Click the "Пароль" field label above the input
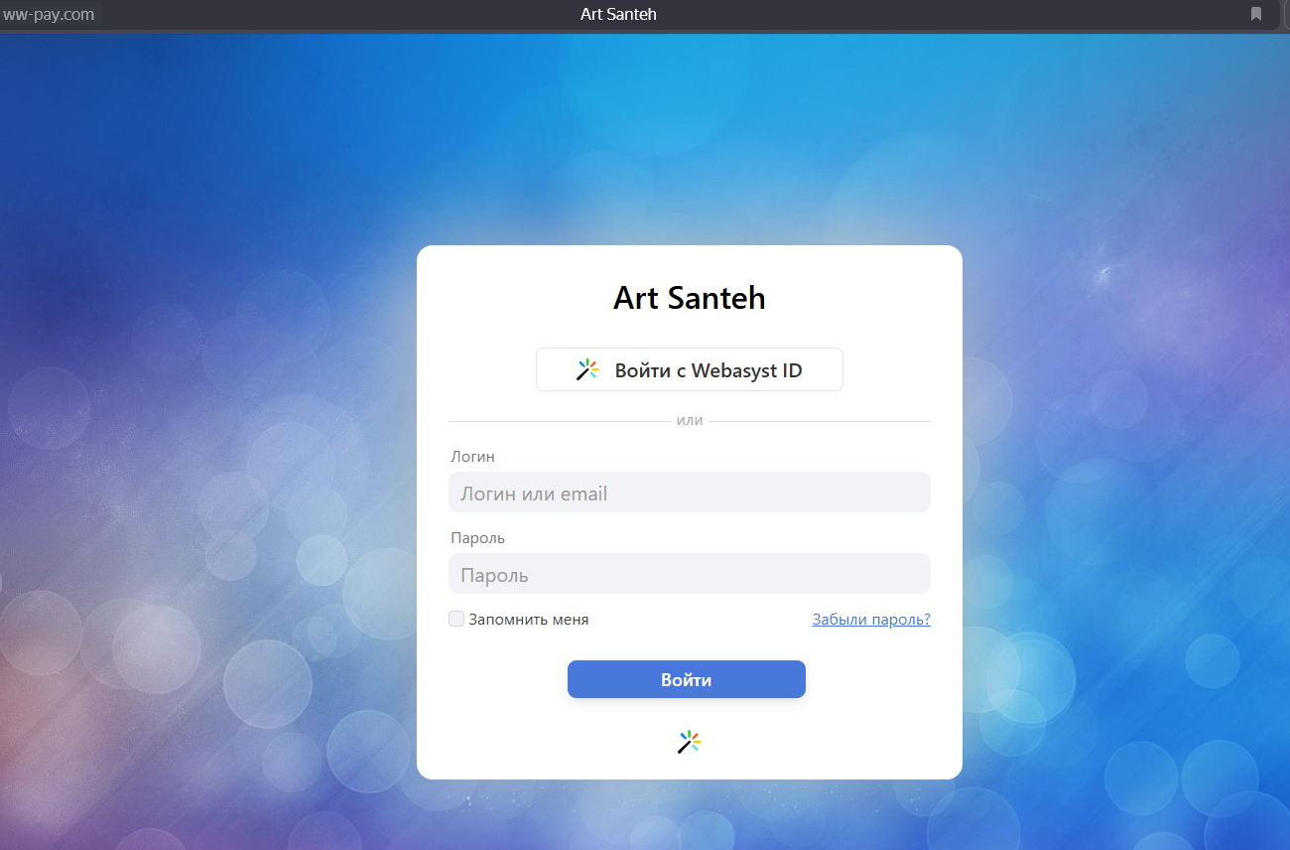The height and width of the screenshot is (850, 1290). coord(477,538)
